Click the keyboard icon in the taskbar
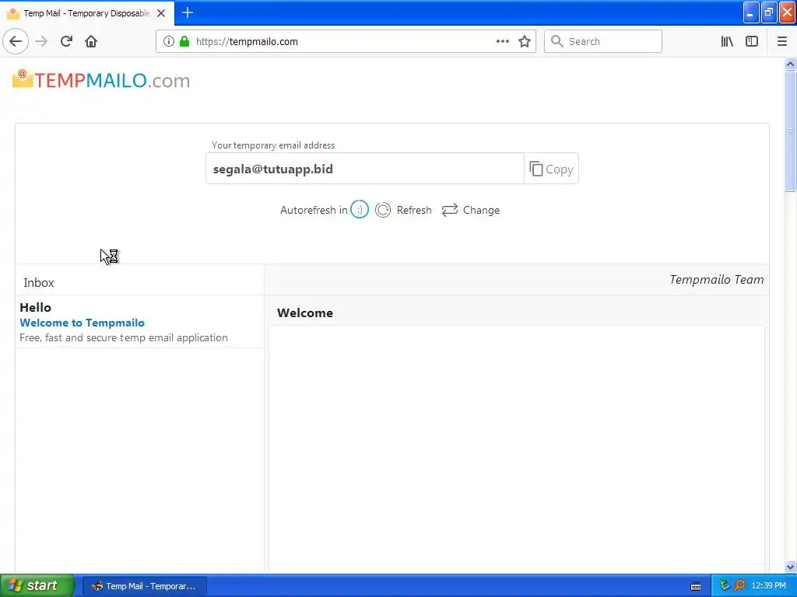 tap(696, 586)
